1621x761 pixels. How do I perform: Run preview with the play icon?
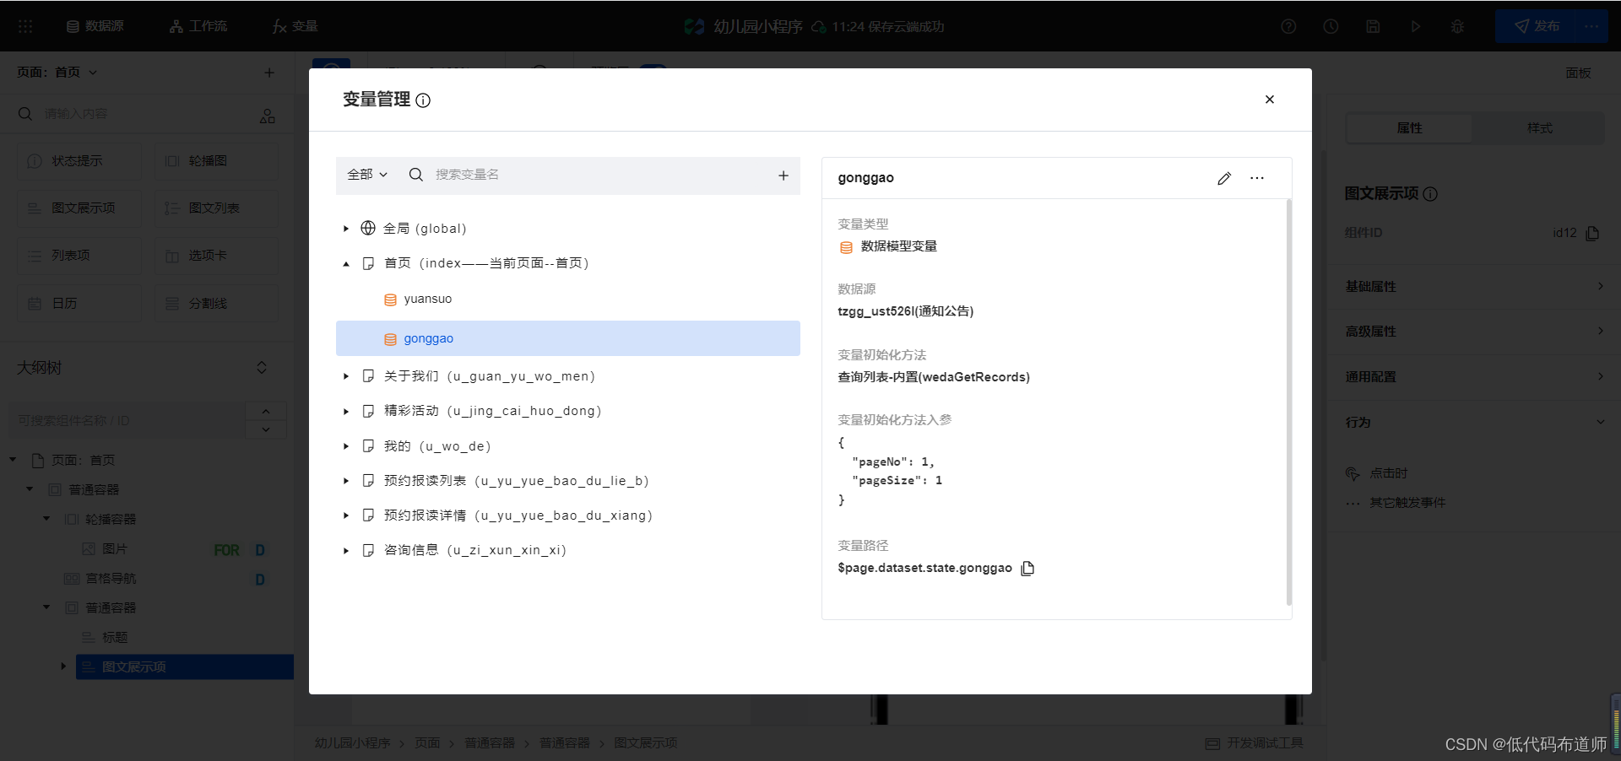(x=1415, y=26)
